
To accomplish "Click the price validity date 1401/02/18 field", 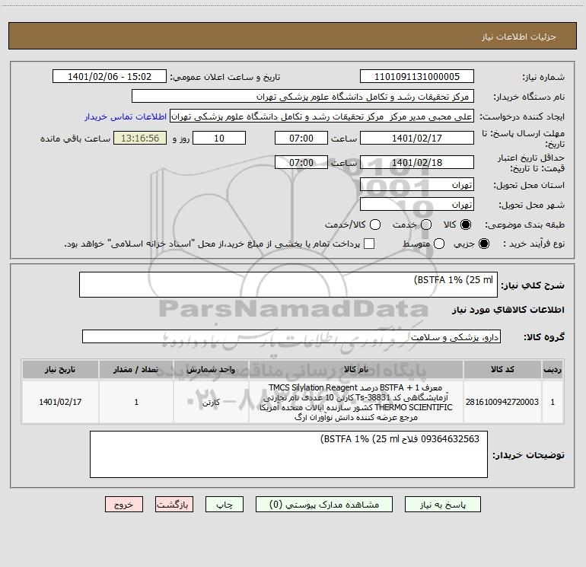I will point(417,162).
